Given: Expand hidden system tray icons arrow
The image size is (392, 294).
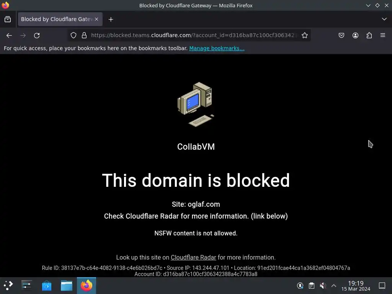Looking at the screenshot, I should point(334,286).
